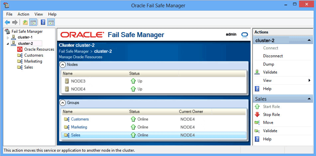Click the green Start Role arrow icon
The image size is (316, 156).
257,107
